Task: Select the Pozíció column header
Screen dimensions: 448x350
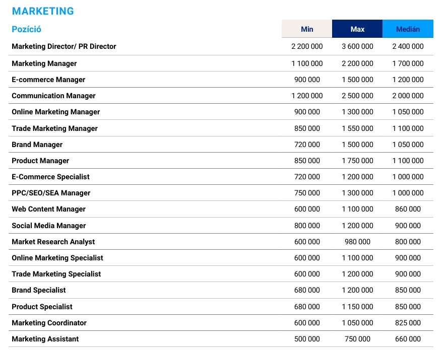Action: (x=26, y=29)
